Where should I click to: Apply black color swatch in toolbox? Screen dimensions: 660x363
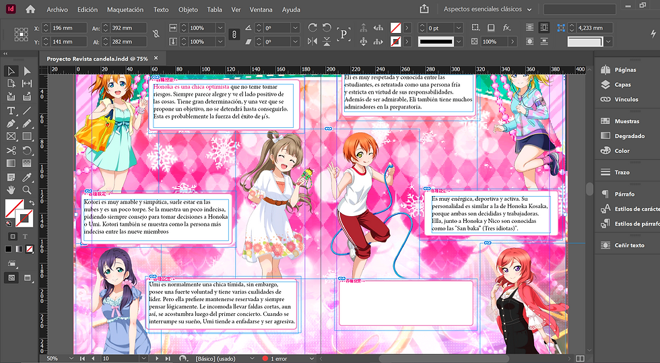coord(8,249)
